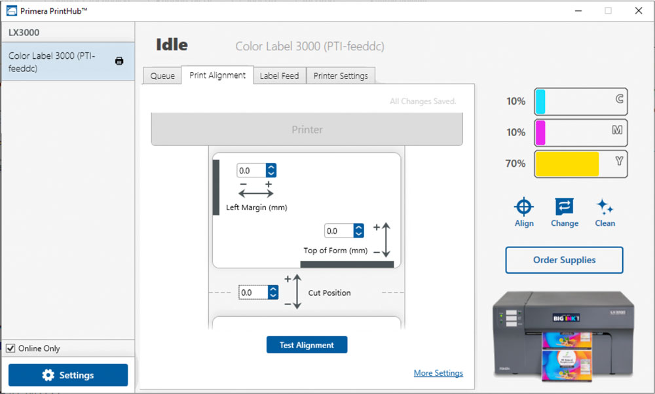Viewport: 655px width, 394px height.
Task: Click the gear icon on Settings button
Action: [48, 375]
